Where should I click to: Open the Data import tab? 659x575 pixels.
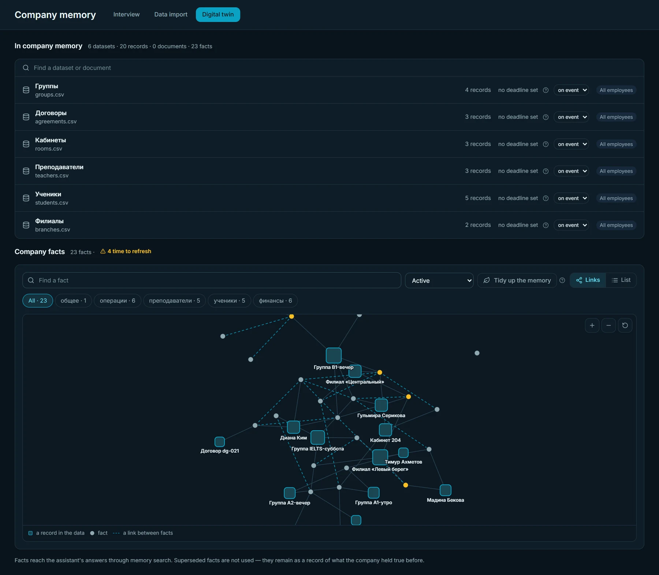tap(171, 14)
